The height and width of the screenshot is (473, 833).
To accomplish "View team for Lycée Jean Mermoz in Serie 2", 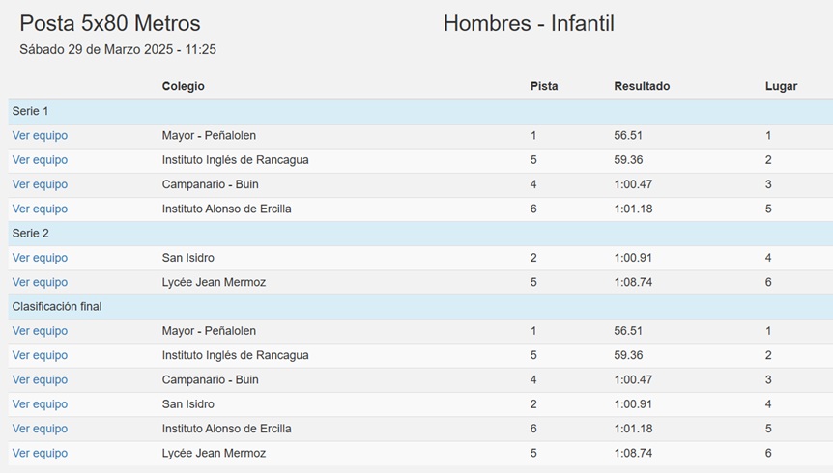I will 40,282.
